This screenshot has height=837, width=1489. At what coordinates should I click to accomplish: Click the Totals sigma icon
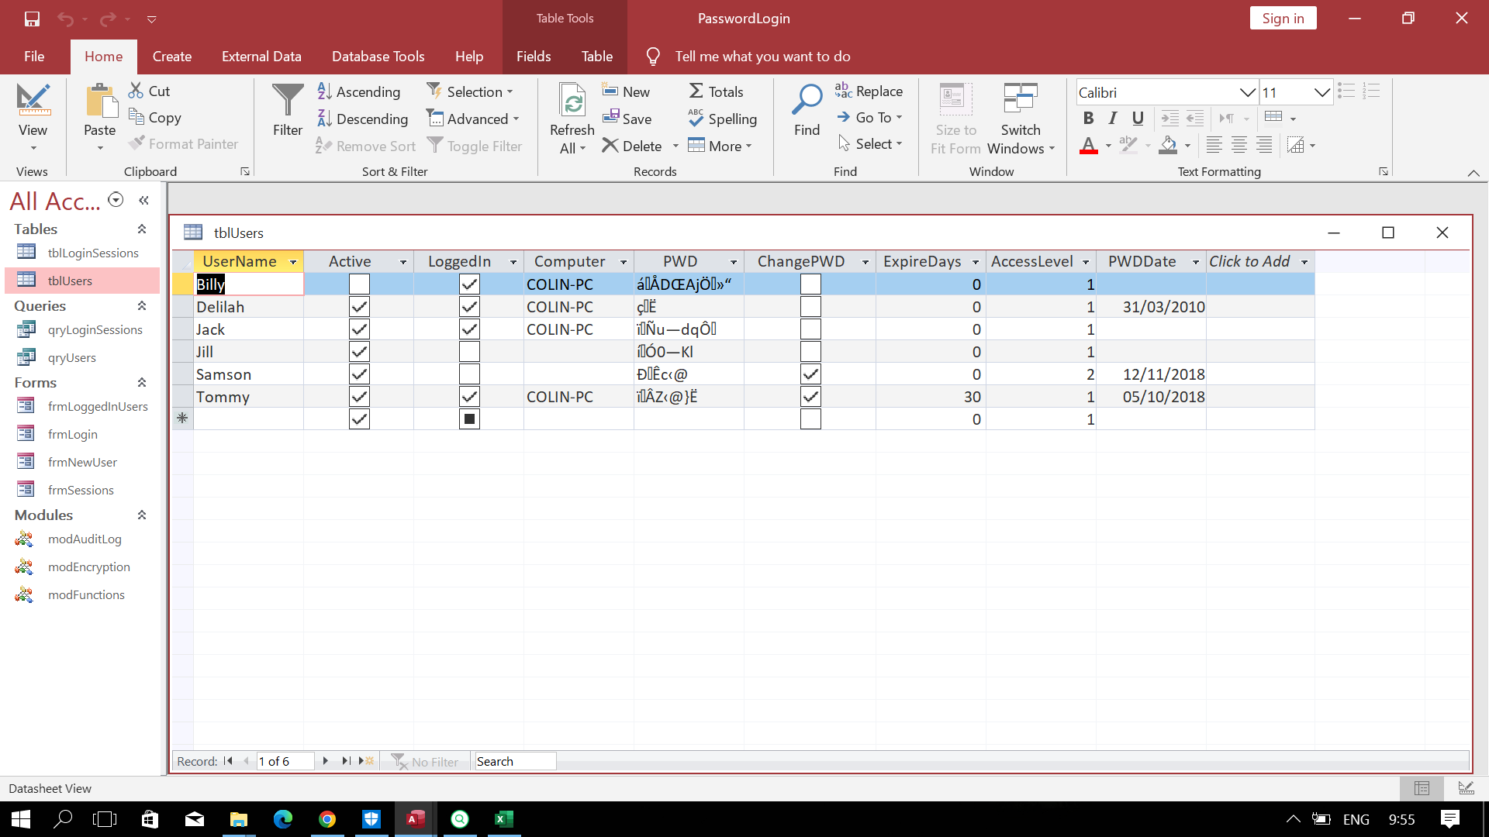(696, 91)
